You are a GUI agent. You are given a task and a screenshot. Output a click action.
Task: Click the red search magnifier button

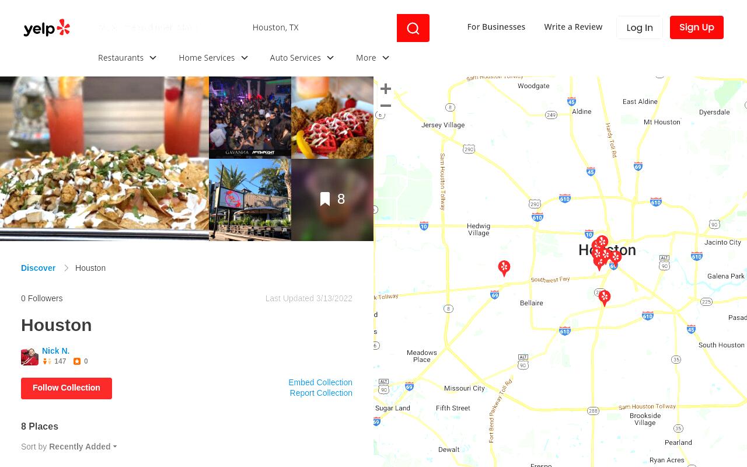click(413, 28)
